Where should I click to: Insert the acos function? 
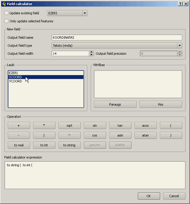146,125
